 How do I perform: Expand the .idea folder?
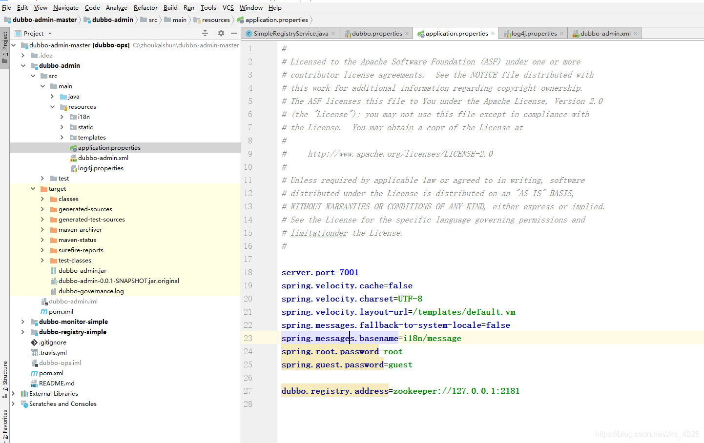(23, 55)
